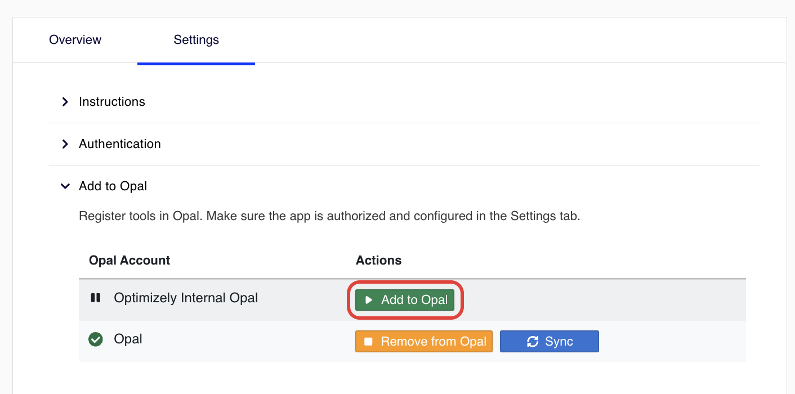Click play triangle icon in Add to Opal button
Image resolution: width=795 pixels, height=394 pixels.
[369, 300]
